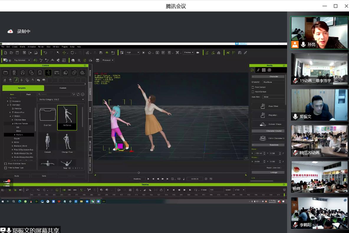The width and height of the screenshot is (349, 233).
Task: Click the Apply button in Content panel
Action: (17, 176)
